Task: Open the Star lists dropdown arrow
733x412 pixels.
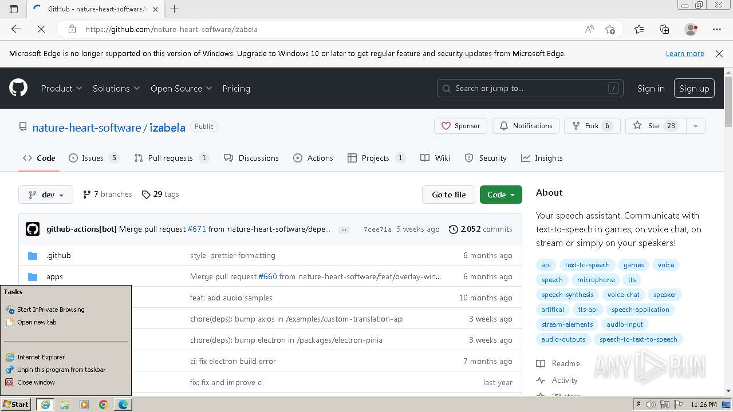Action: (x=695, y=126)
